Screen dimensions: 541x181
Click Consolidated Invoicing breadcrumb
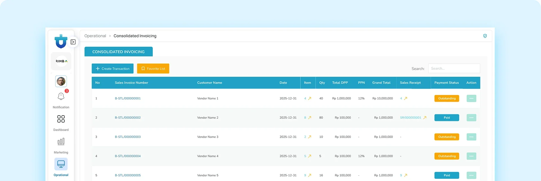pos(135,36)
